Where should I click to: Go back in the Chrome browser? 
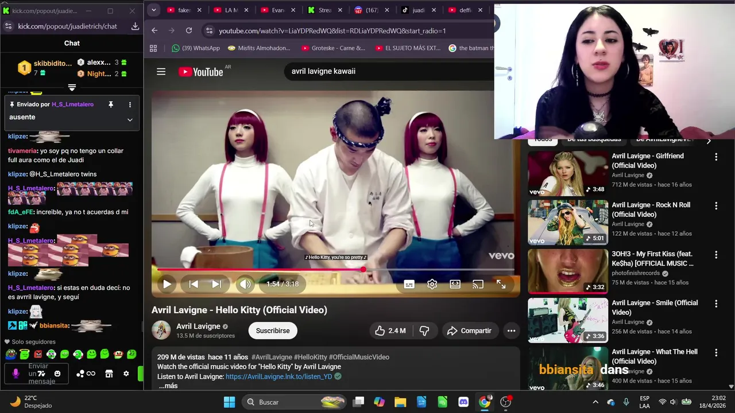point(154,30)
